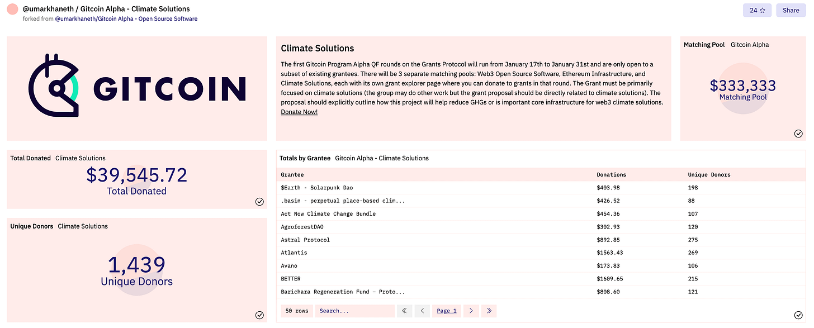Screen dimensions: 814x328
Task: Open the Page 1 selector
Action: (x=447, y=311)
